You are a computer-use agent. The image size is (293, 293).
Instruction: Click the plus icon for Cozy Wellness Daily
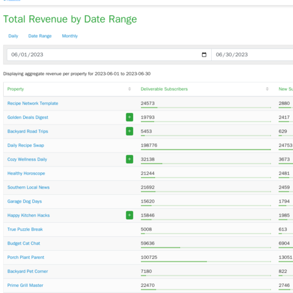[x=129, y=159]
